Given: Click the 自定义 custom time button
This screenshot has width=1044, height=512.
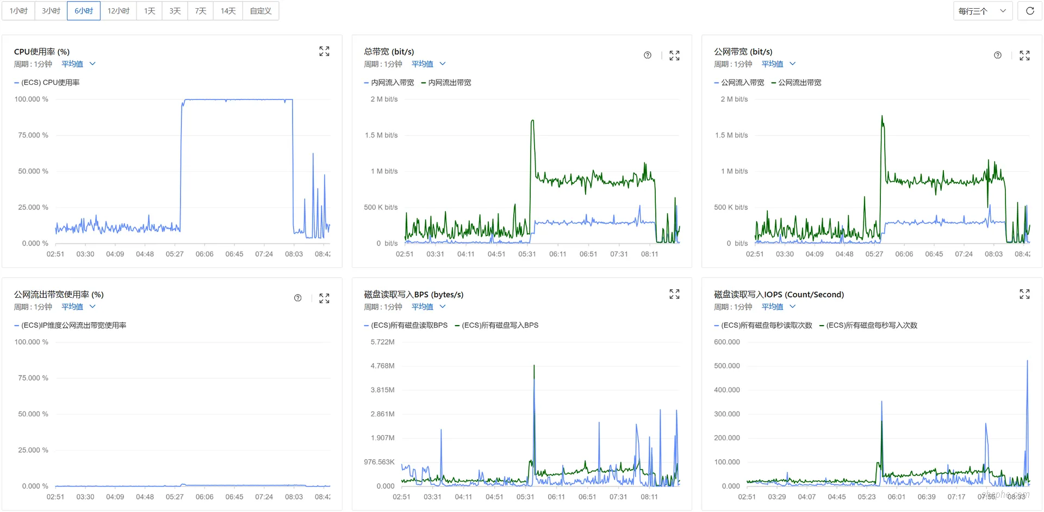Looking at the screenshot, I should point(260,11).
